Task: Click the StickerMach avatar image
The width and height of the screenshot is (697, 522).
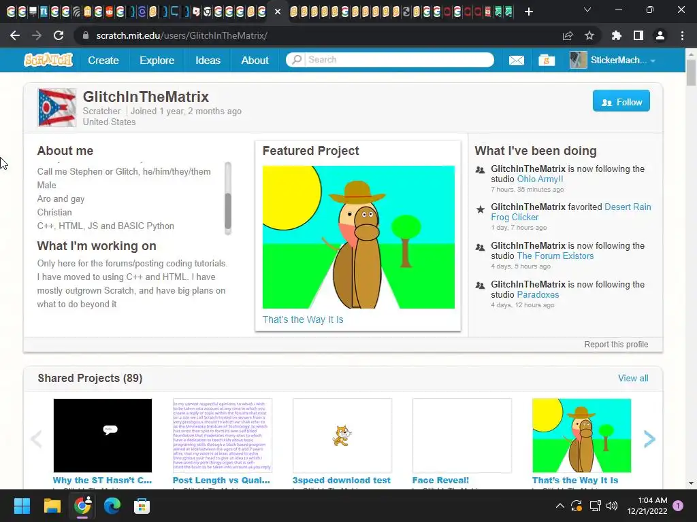Action: click(x=578, y=60)
